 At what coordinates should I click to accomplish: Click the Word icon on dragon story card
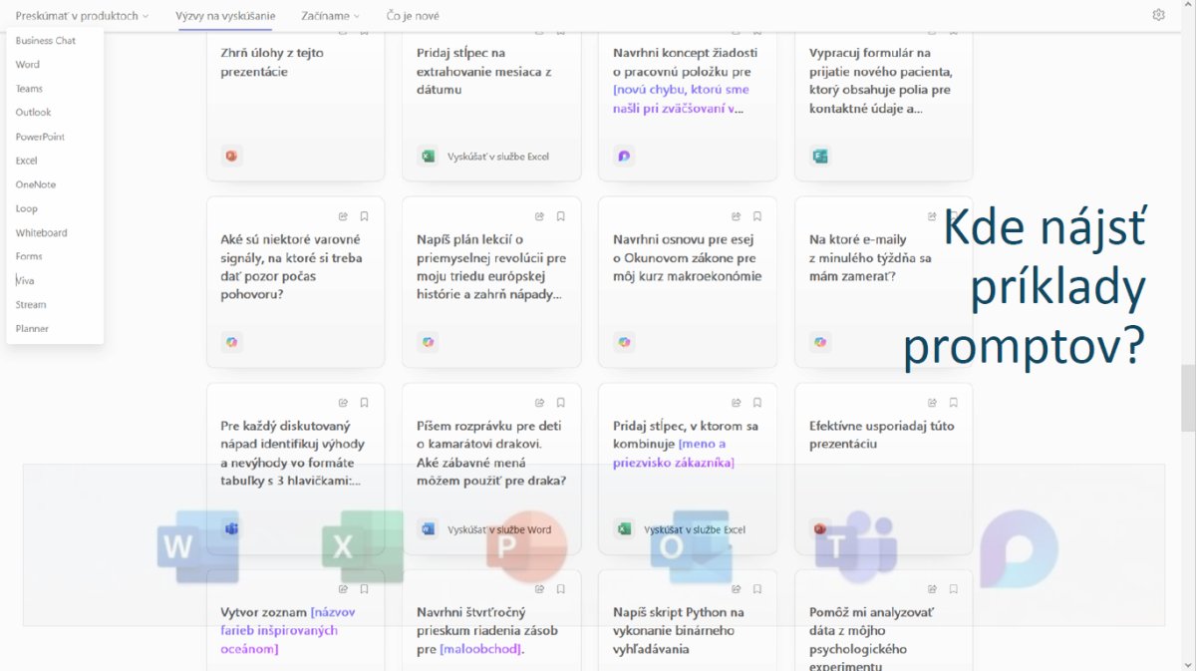tap(428, 529)
